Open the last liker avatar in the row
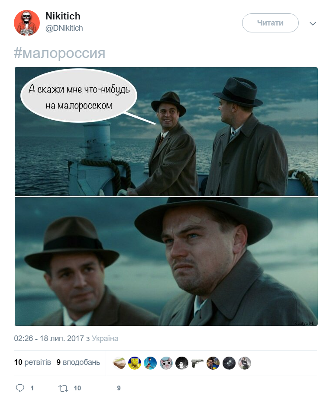Image resolution: width=333 pixels, height=399 pixels. [x=245, y=363]
